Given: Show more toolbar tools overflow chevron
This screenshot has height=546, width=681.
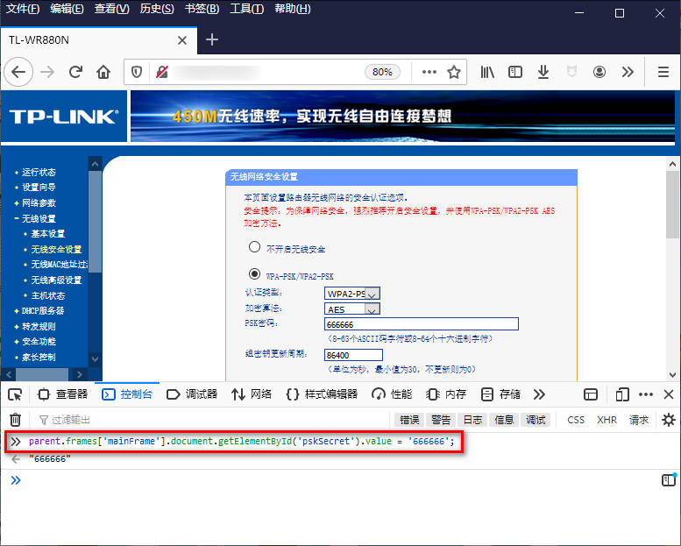Looking at the screenshot, I should pyautogui.click(x=628, y=72).
